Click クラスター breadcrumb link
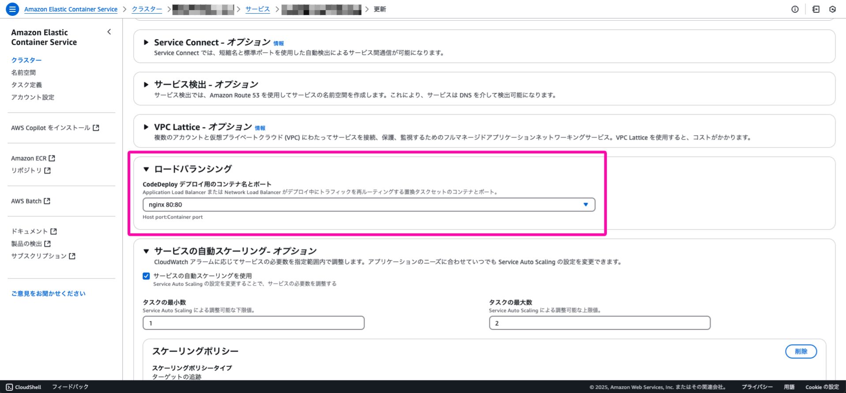Screen dimensions: 846x393 [x=147, y=9]
